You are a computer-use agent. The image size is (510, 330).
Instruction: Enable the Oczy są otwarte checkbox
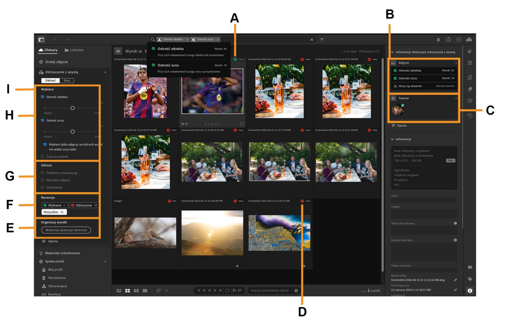(x=42, y=157)
